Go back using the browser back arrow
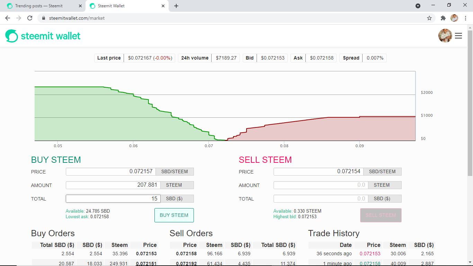Screen dimensions: 473x266 pyautogui.click(x=8, y=18)
